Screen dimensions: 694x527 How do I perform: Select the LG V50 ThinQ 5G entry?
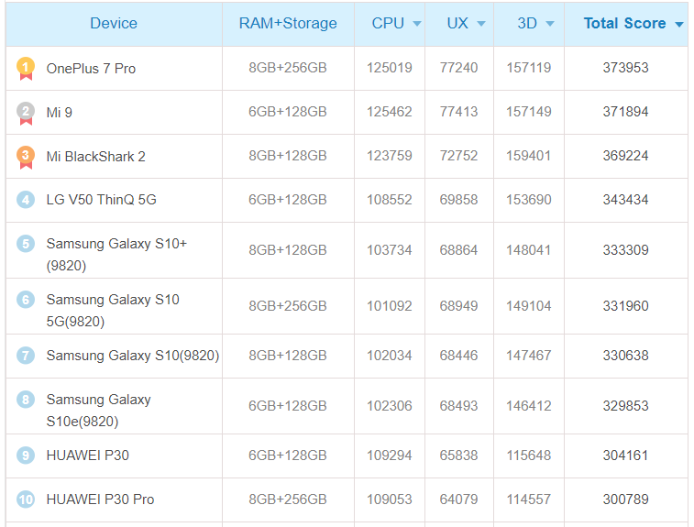tap(101, 200)
